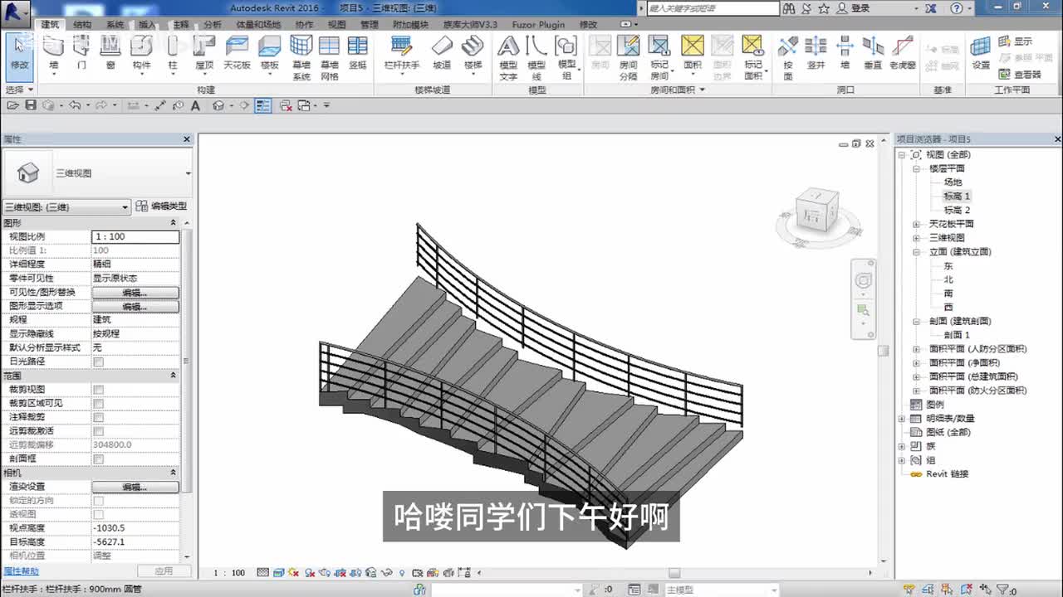The width and height of the screenshot is (1063, 597).
Task: Collapse the 图形 properties section
Action: 174,223
